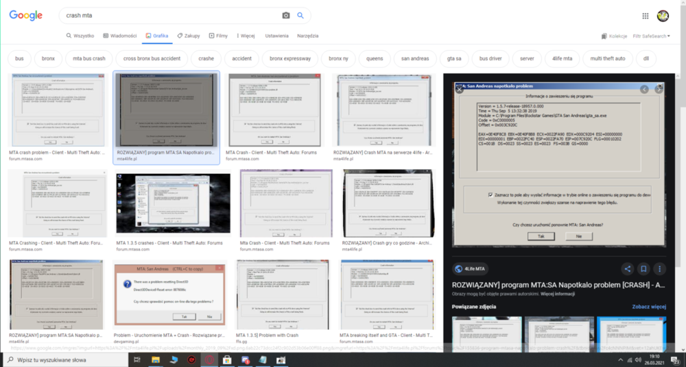Expand the Filtr SafeSearch dropdown
The width and height of the screenshot is (686, 367).
(x=652, y=36)
